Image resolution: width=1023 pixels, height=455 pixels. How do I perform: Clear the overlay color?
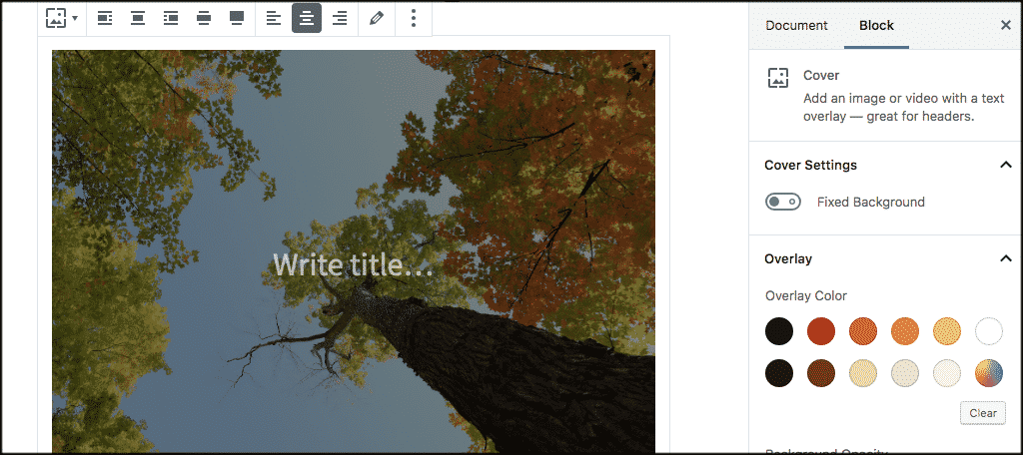(983, 413)
